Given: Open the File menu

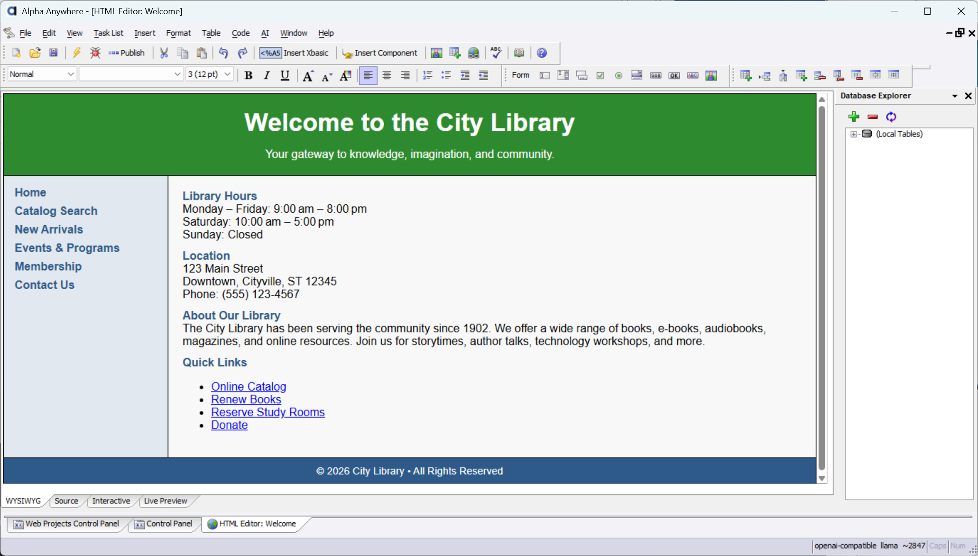Looking at the screenshot, I should (25, 33).
